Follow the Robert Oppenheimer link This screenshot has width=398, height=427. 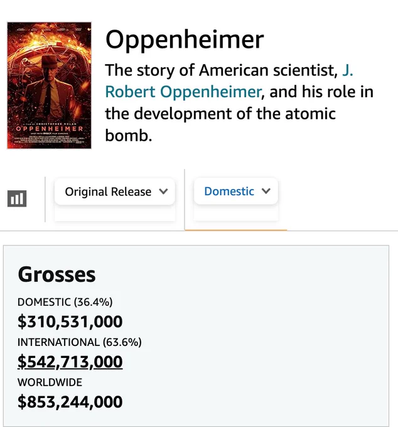pyautogui.click(x=183, y=92)
